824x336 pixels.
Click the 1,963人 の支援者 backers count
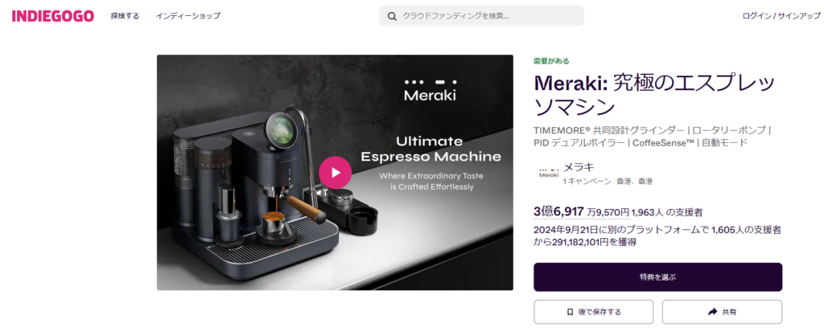click(x=667, y=213)
